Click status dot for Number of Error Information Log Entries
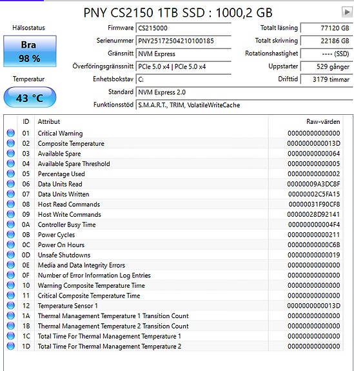Viewport: 354px width, 371px height. 11,275
